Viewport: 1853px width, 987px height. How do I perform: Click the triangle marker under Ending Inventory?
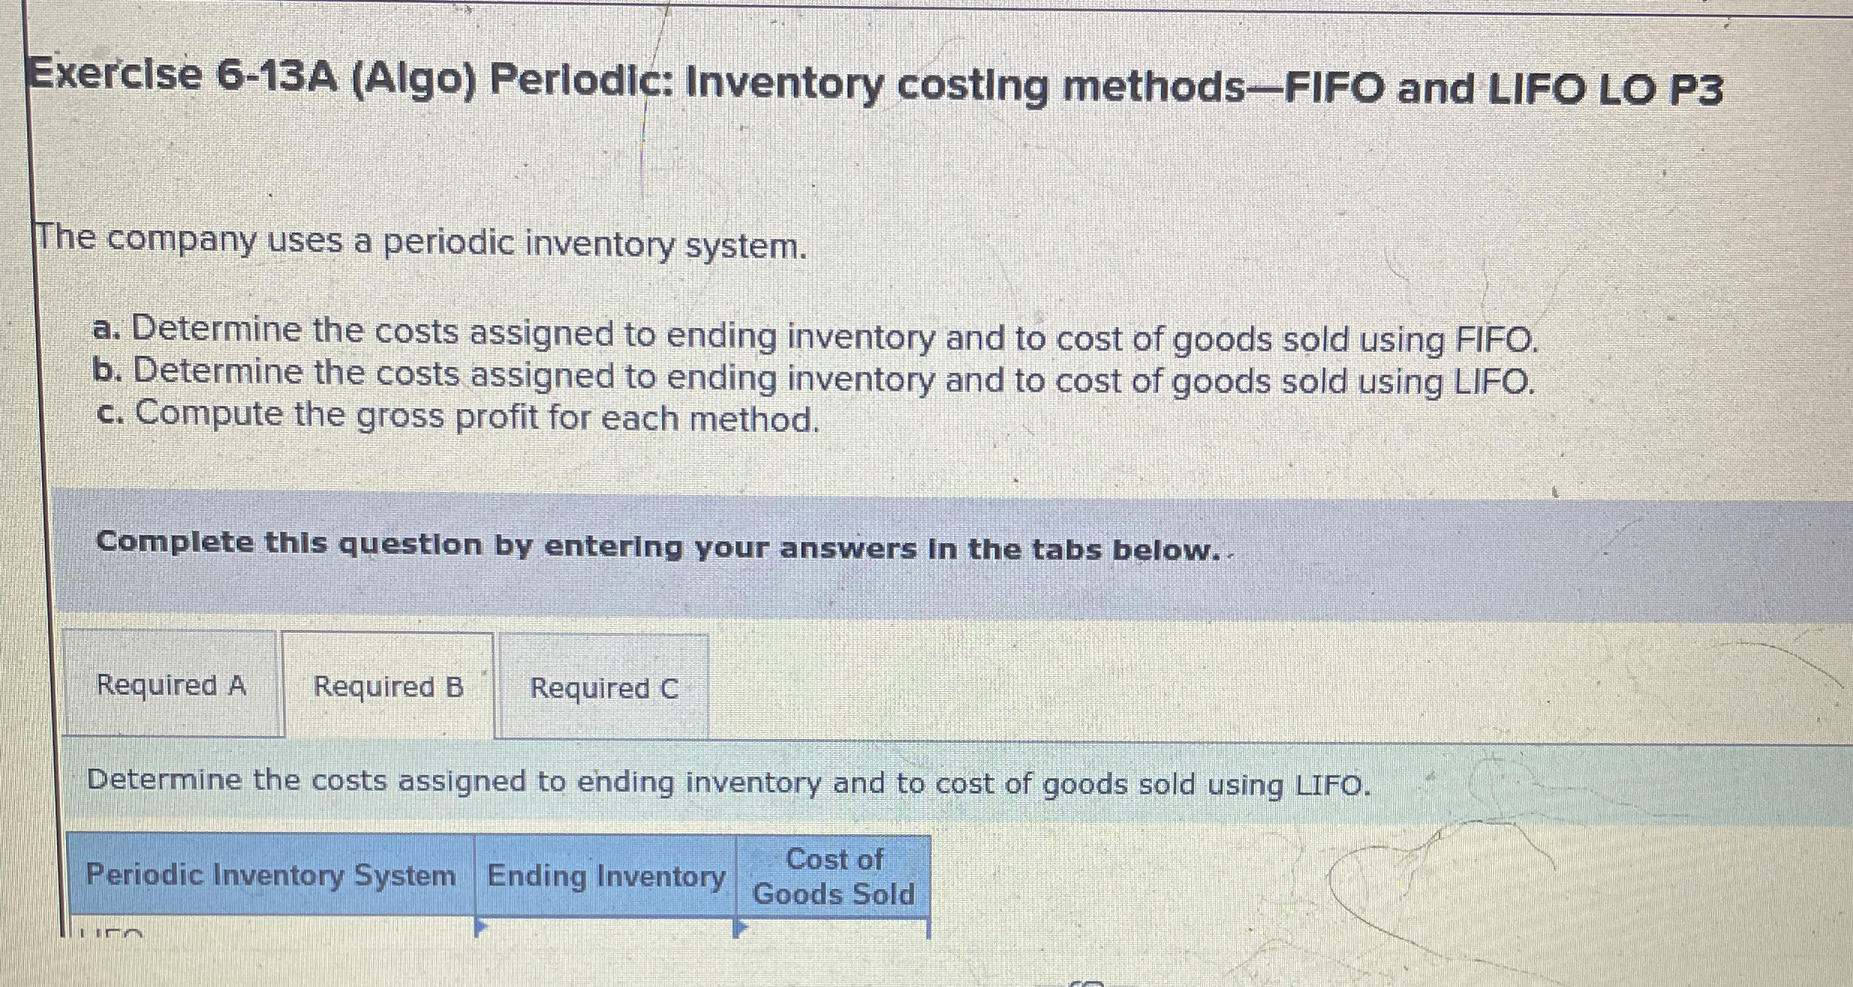point(483,925)
